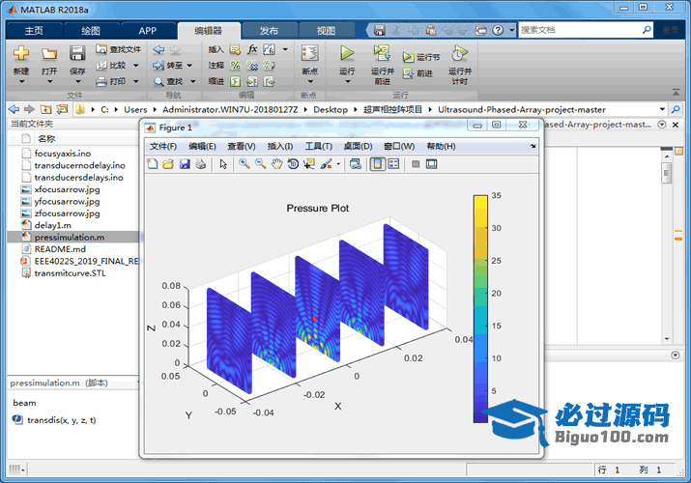This screenshot has width=691, height=483.
Task: Click the 运行并计时 (Run and Time) icon
Action: coord(459,53)
